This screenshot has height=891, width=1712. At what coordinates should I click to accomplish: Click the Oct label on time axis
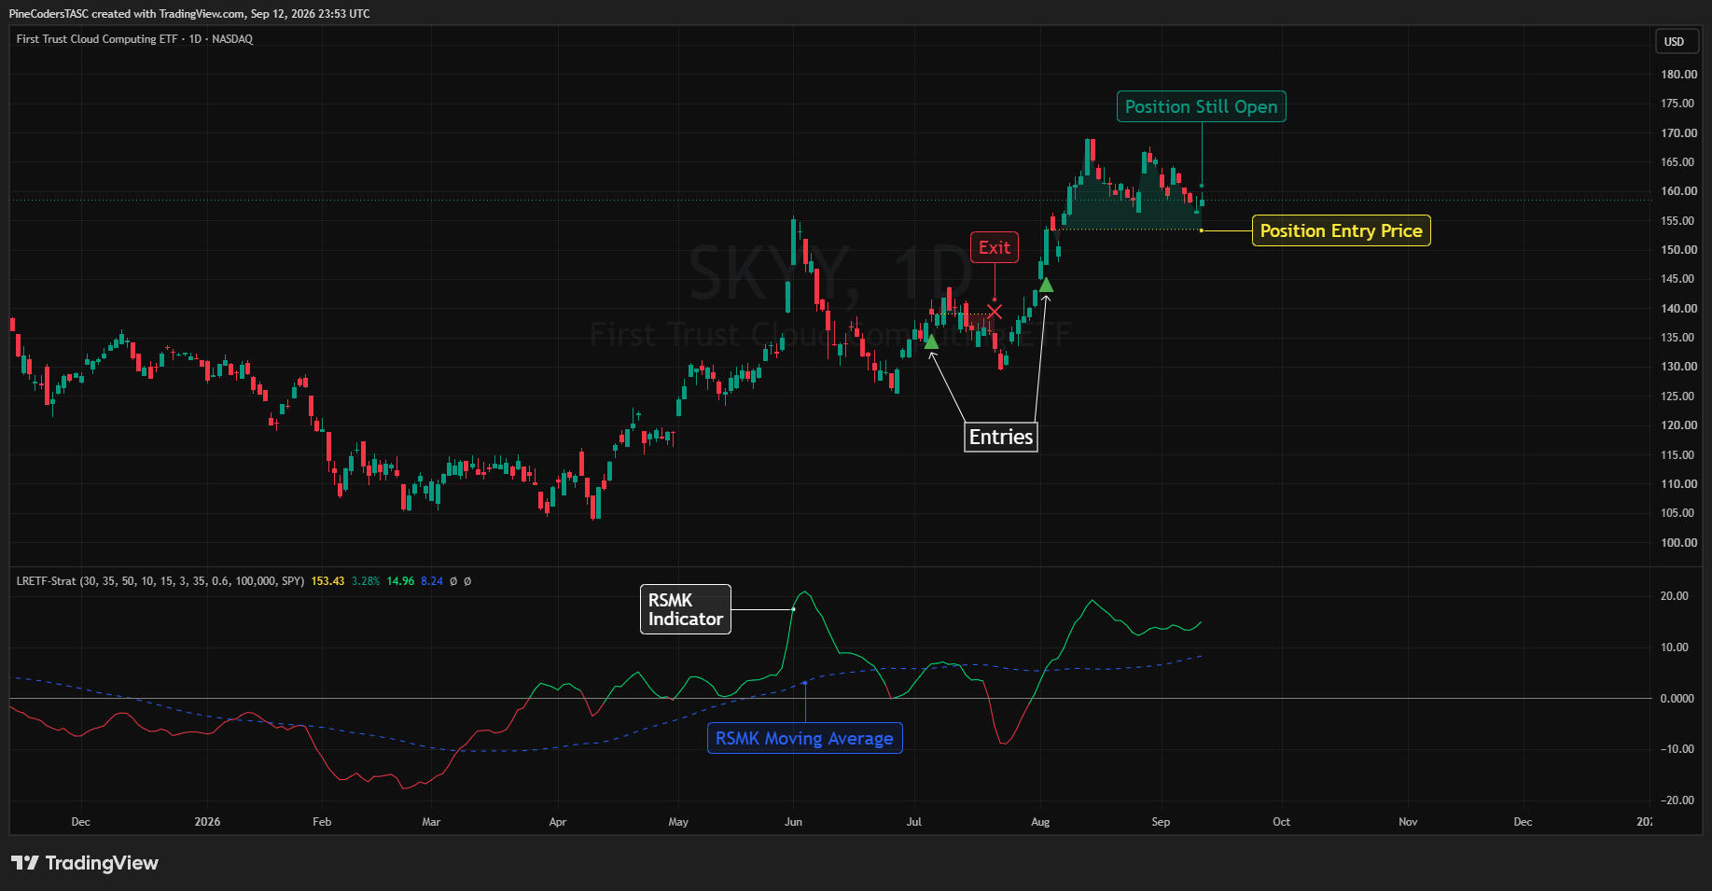pyautogui.click(x=1282, y=822)
